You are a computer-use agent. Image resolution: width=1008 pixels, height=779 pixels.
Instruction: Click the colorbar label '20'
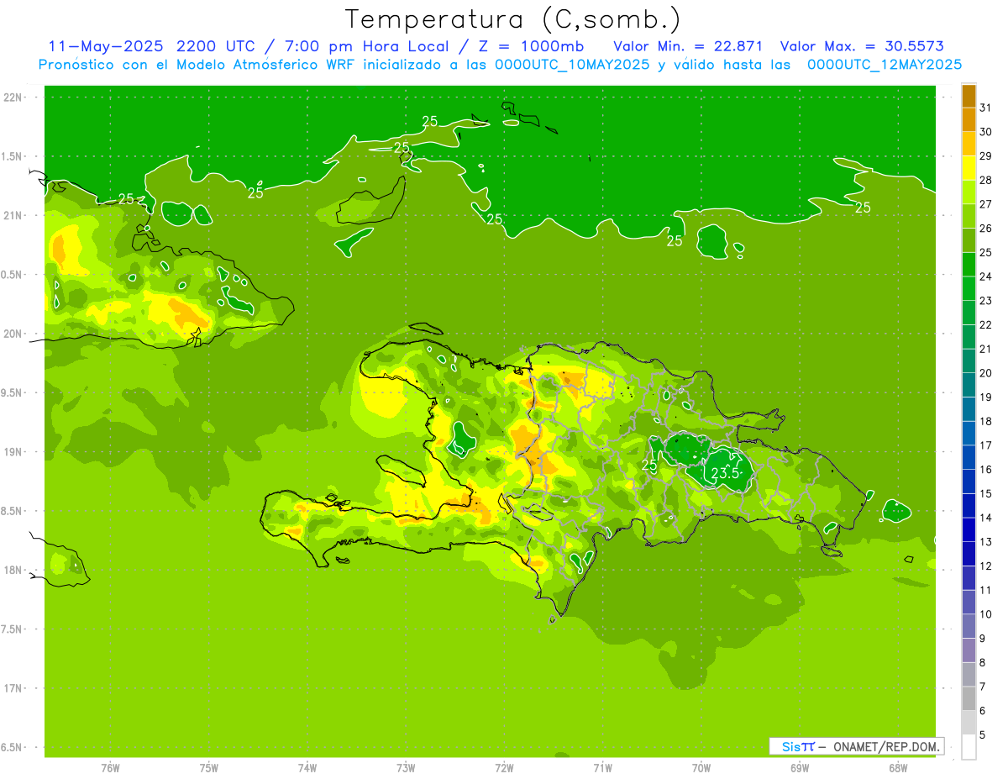click(x=987, y=373)
